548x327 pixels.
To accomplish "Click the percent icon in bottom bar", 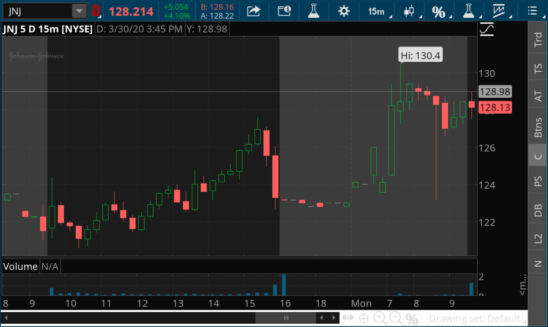I will [411, 318].
